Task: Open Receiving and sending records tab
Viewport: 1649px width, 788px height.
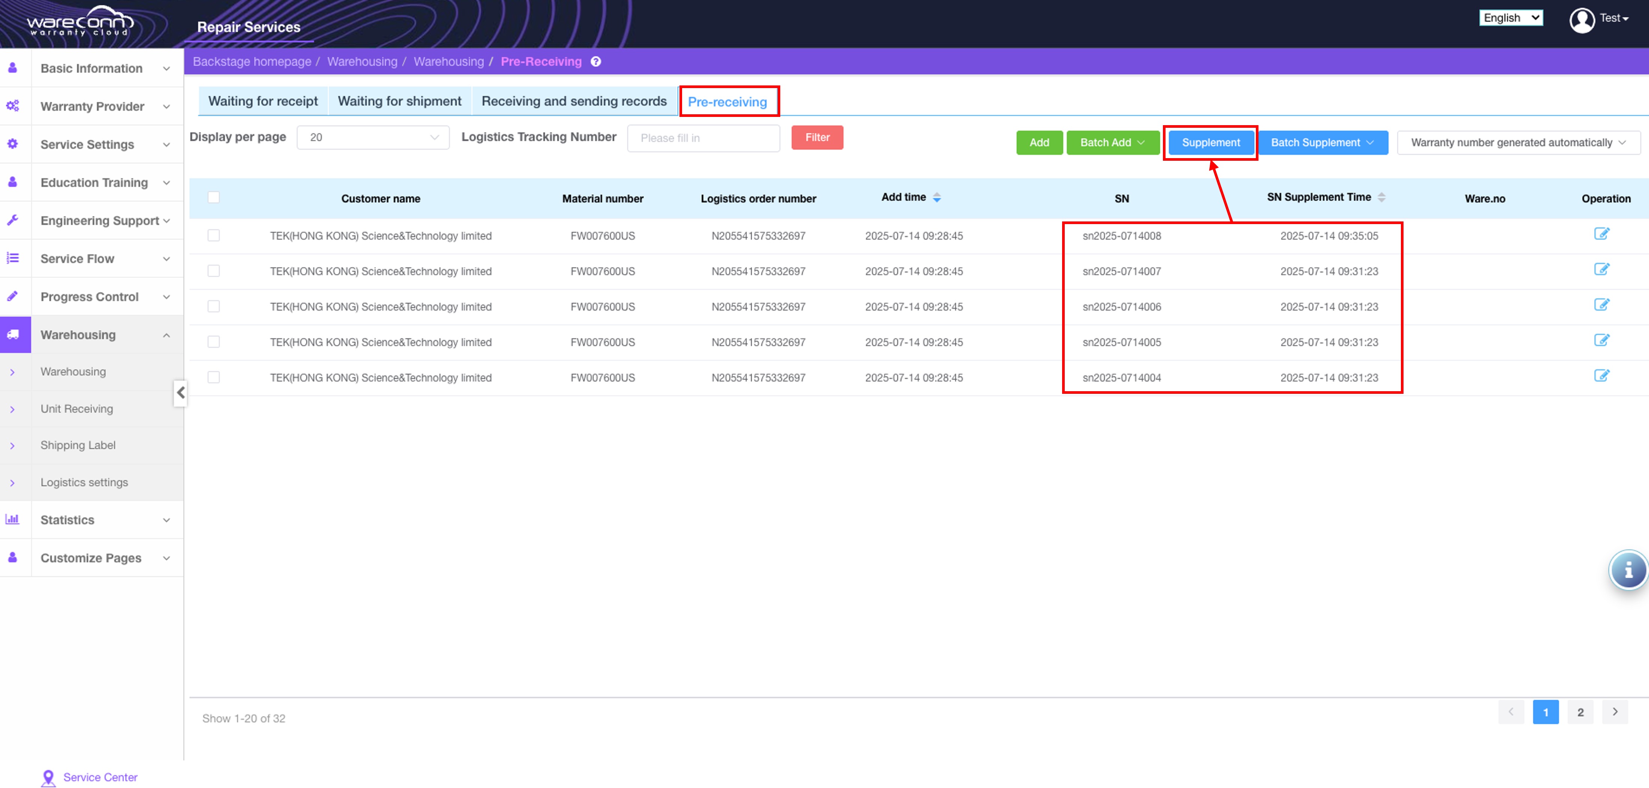Action: pyautogui.click(x=573, y=101)
